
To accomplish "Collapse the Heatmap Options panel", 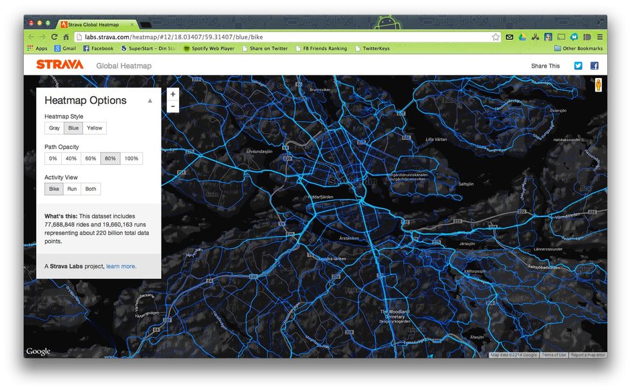I will tap(150, 100).
